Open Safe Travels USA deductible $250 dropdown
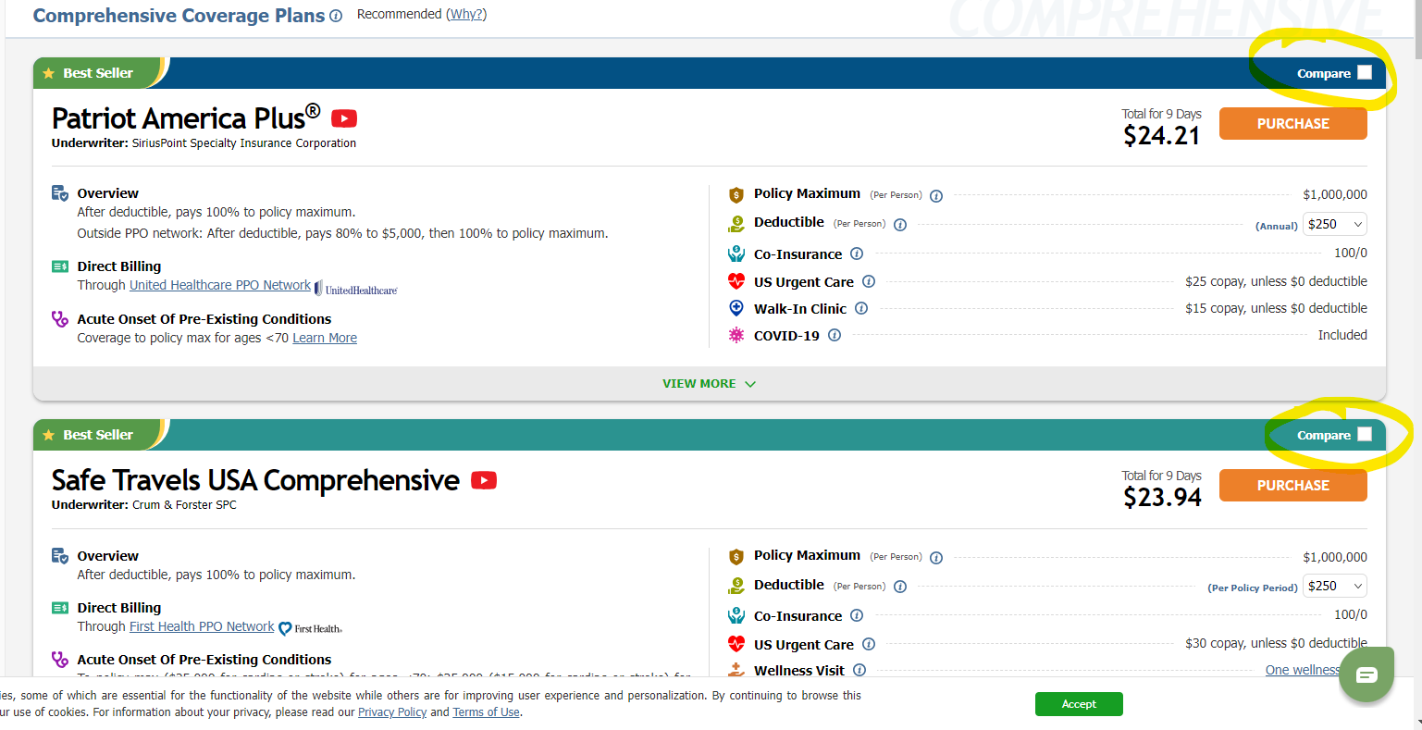 (1335, 586)
